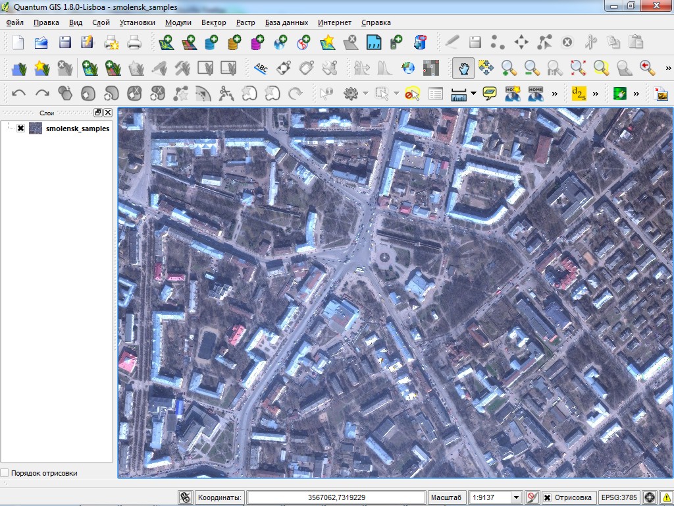Enable the Порядок отрисовки checkbox
Screen dimensions: 674x506
click(x=5, y=472)
